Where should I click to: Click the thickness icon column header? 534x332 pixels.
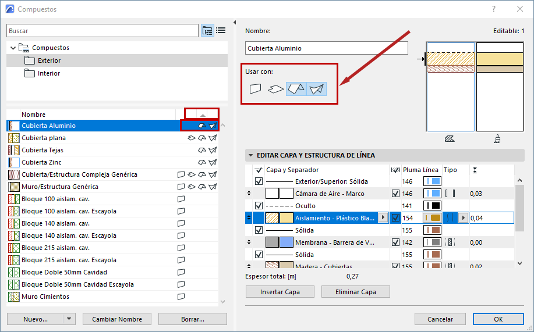tap(475, 170)
